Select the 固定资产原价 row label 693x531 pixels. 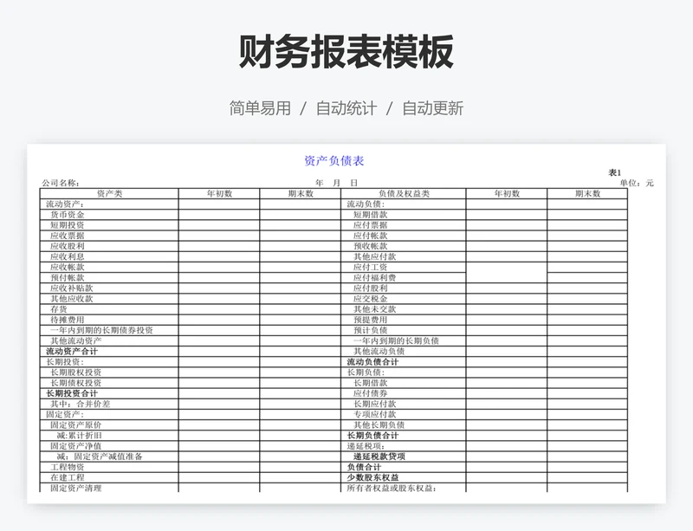tap(76, 425)
